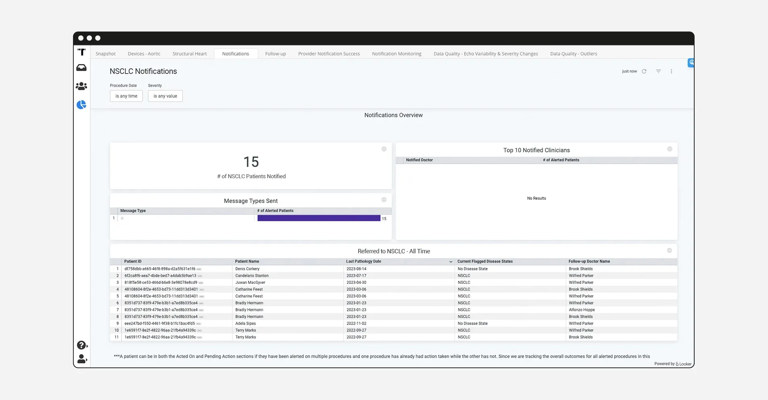Sort by Current Flagged Disease States header
The width and height of the screenshot is (768, 400).
pyautogui.click(x=485, y=261)
